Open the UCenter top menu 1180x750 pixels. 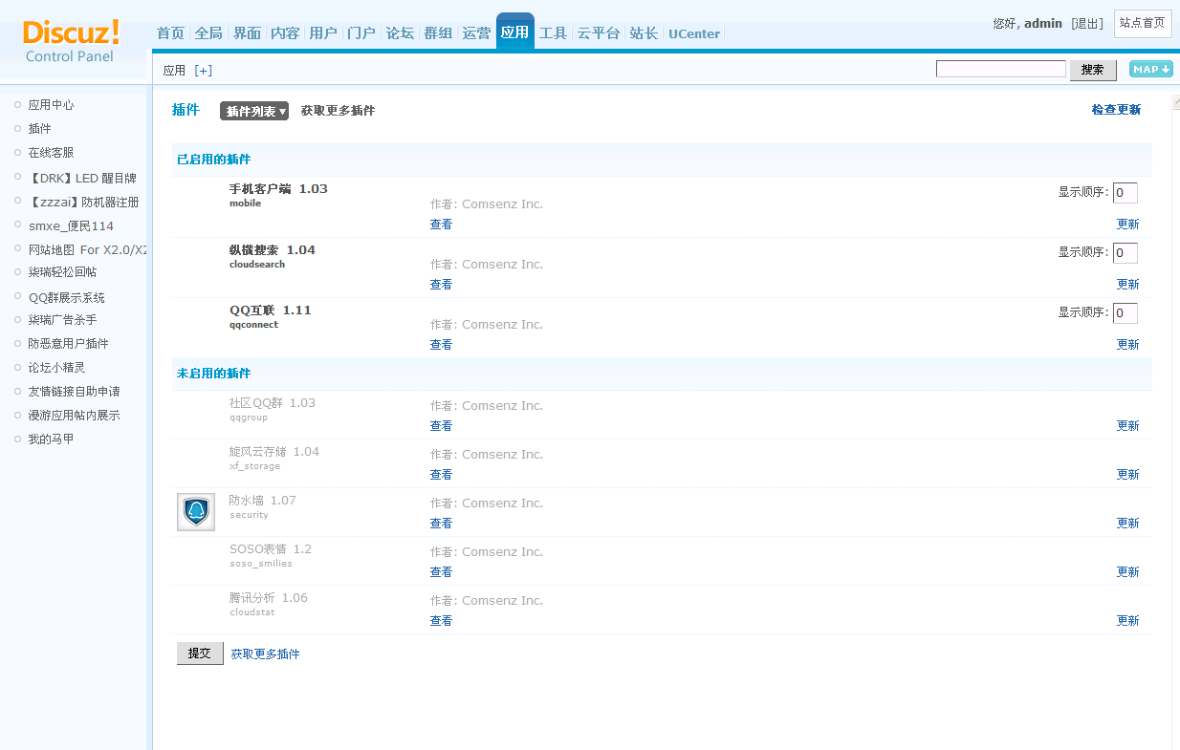pos(694,33)
